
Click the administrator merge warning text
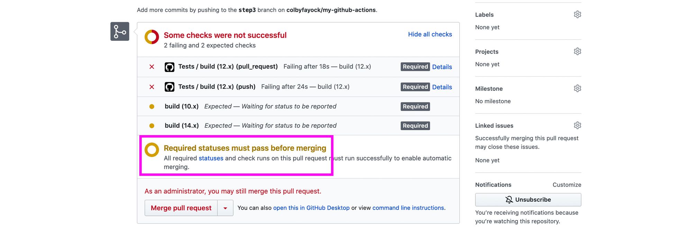pyautogui.click(x=233, y=191)
